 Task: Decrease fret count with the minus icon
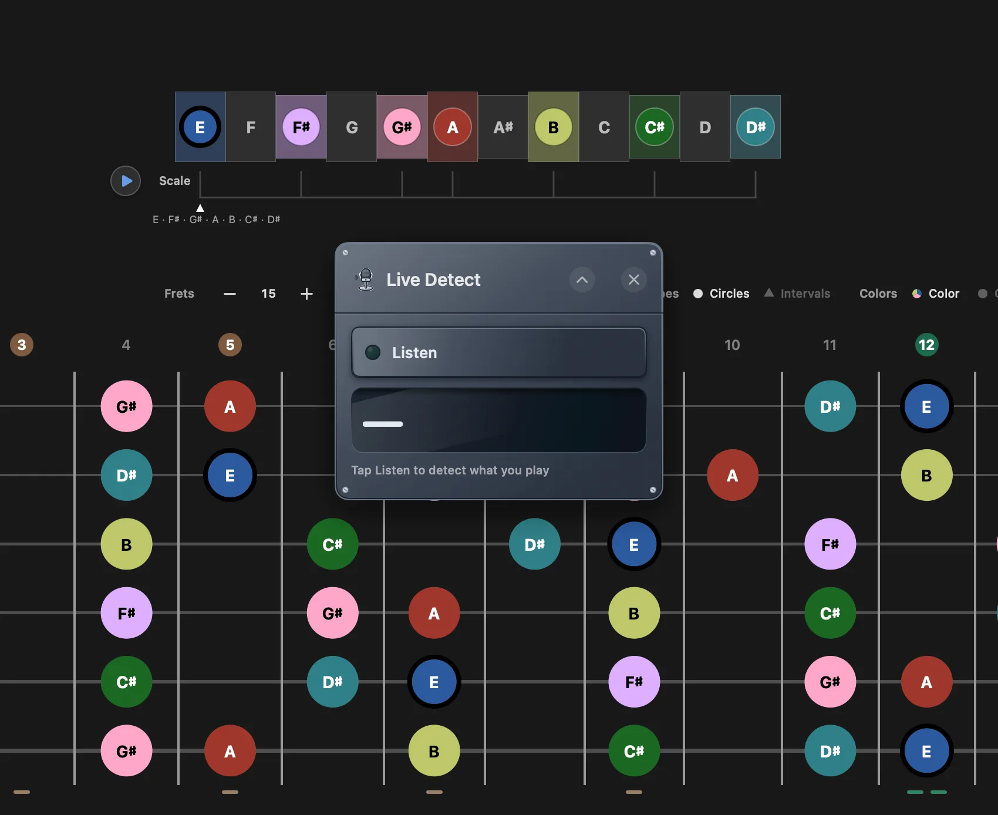(230, 294)
